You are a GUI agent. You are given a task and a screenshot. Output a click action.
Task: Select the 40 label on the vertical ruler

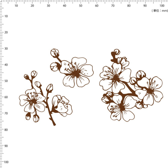(6, 65)
